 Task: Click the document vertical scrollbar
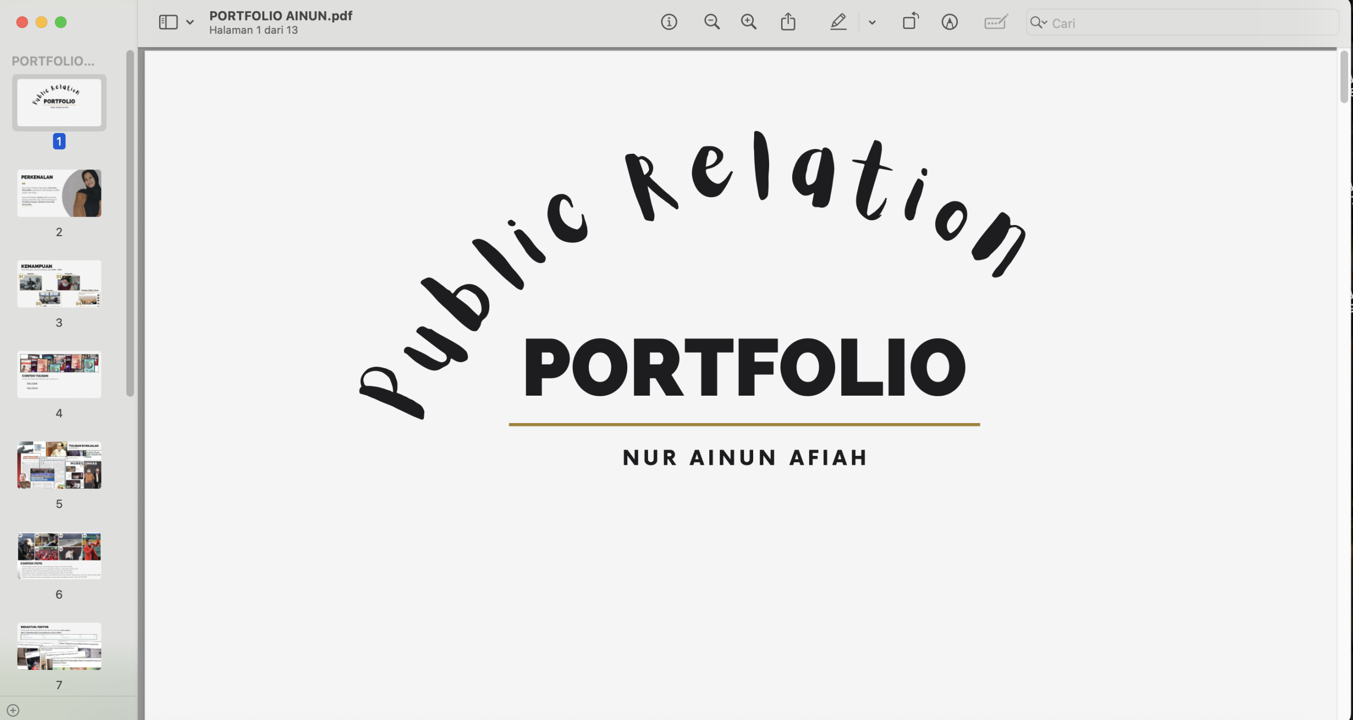coord(1344,77)
